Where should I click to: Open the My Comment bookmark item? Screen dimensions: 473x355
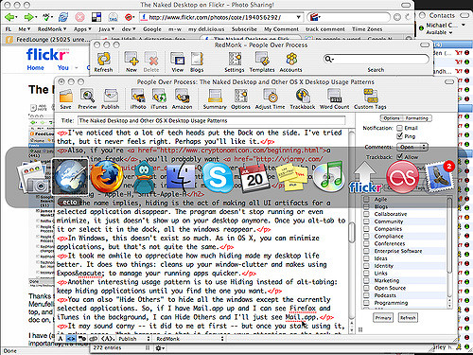pos(281,29)
